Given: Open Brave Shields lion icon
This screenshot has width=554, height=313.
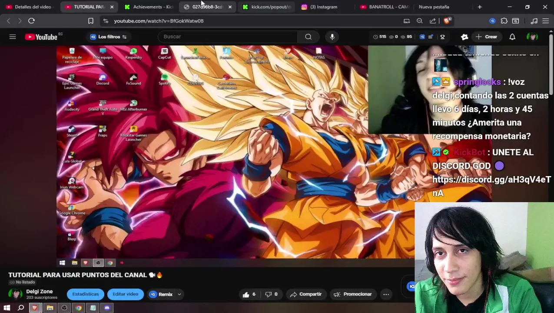Looking at the screenshot, I should pos(448,21).
